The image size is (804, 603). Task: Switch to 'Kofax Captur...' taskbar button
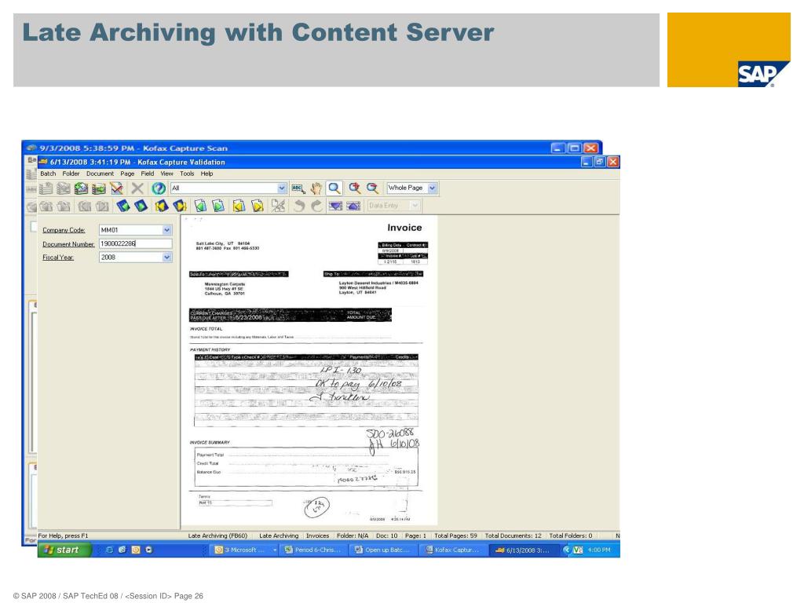[x=452, y=550]
